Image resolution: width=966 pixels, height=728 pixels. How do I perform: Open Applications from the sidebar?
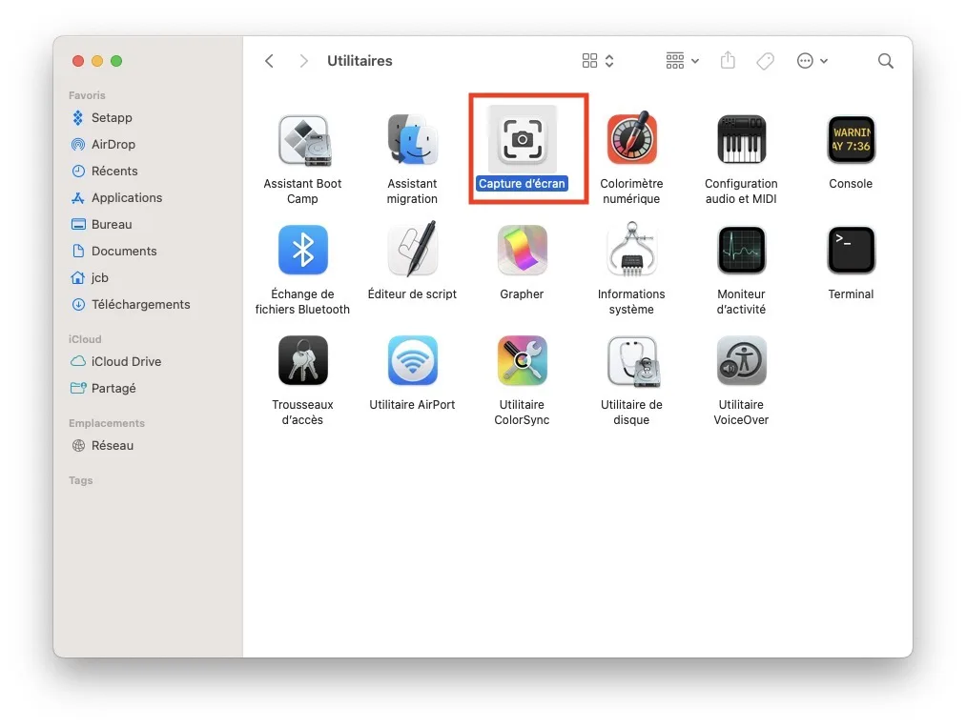[125, 197]
